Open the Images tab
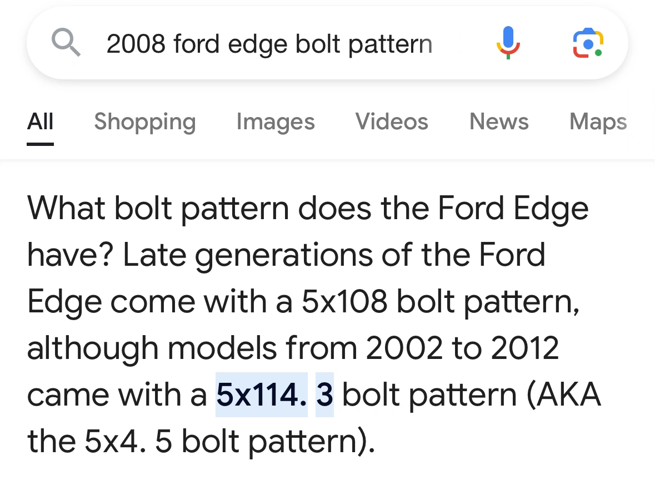Viewport: 655px width, 496px height. 275,122
